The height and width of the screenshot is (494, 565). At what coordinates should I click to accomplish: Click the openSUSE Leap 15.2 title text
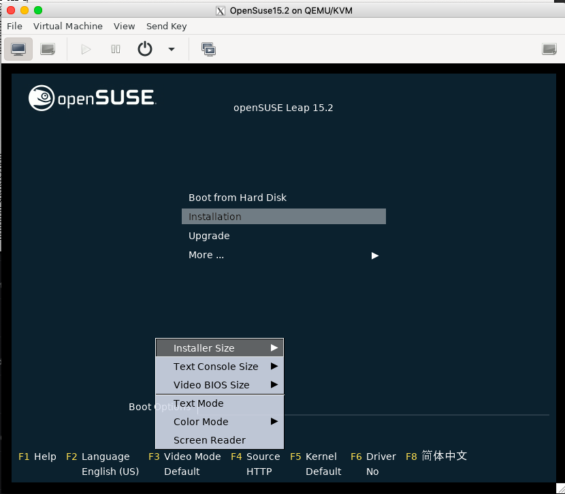tap(283, 108)
